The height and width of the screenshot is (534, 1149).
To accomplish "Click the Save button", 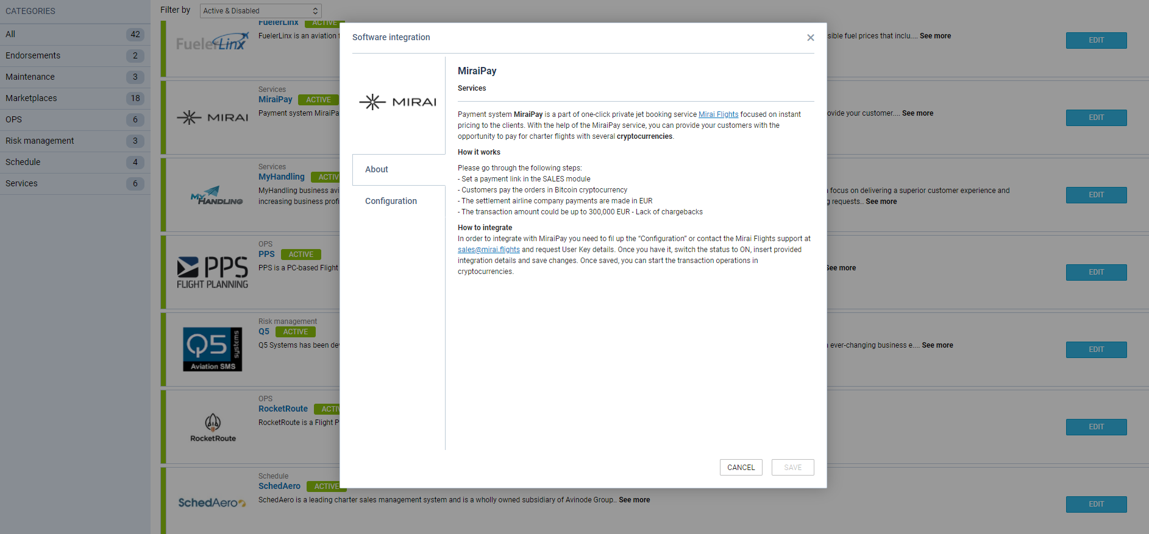I will pyautogui.click(x=792, y=467).
